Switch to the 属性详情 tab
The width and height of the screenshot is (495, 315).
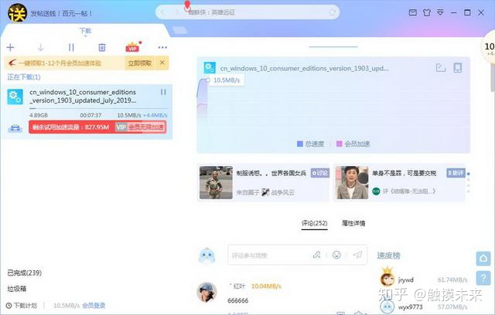coord(353,223)
